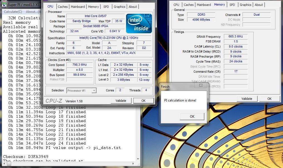Screen dimensions: 283x168
Task: Click the Specification field i3-2310M CPU
Action: [109, 38]
